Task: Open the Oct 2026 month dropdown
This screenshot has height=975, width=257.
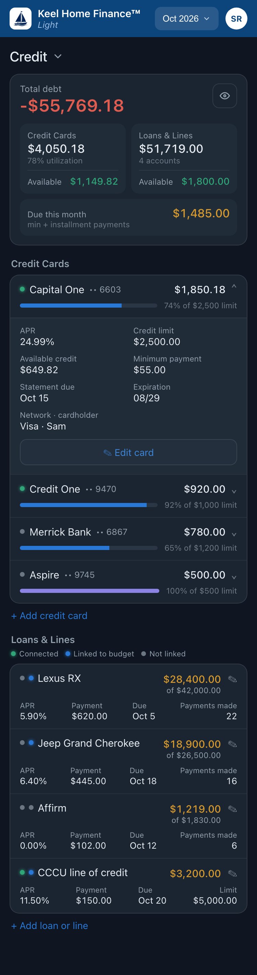Action: coord(186,19)
